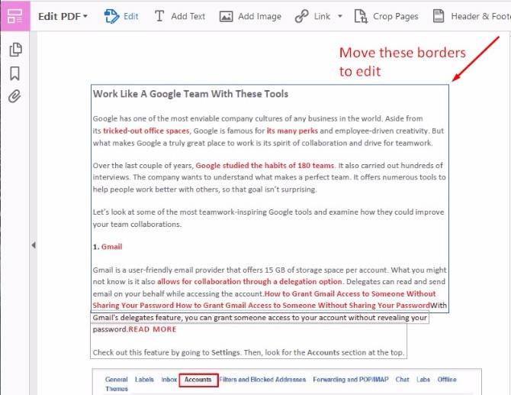Select the Edit tool icon
Viewport: 511px width, 395px height.
111,16
